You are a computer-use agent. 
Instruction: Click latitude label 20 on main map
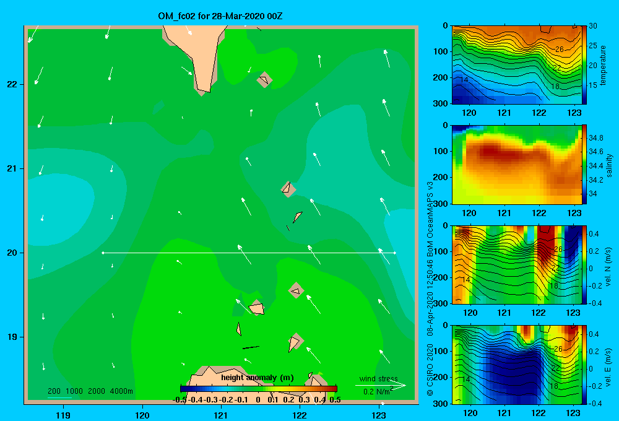pyautogui.click(x=12, y=253)
